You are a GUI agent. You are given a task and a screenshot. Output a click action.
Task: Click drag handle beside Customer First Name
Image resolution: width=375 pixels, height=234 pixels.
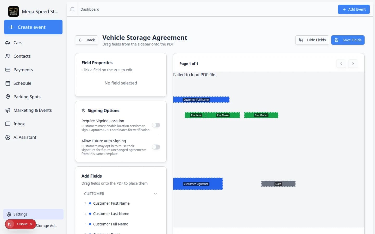pyautogui.click(x=85, y=203)
